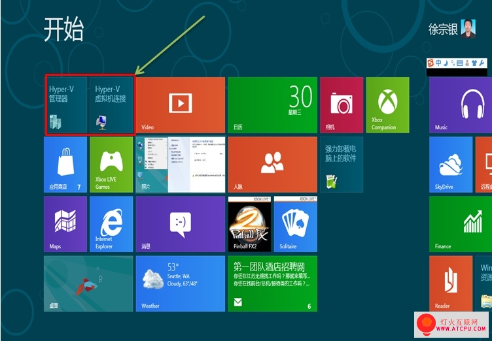Open IME wrench settings icon

click(x=482, y=63)
